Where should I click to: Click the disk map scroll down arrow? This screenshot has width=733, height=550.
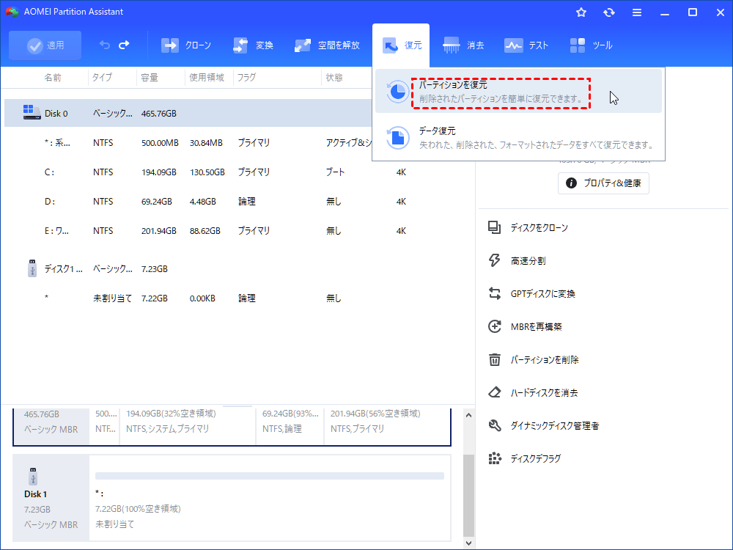pos(468,543)
